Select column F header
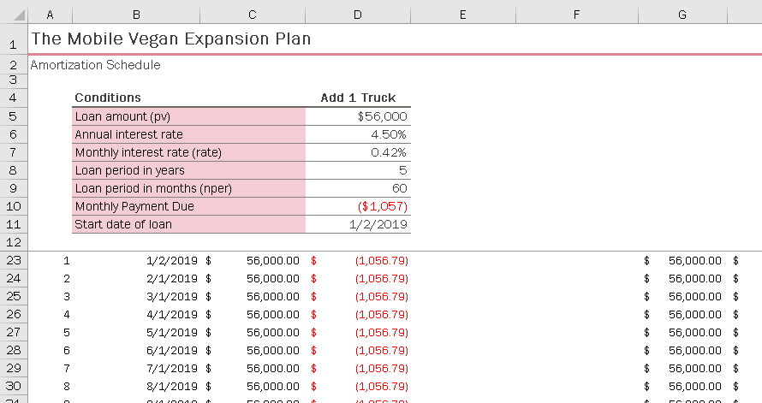 [x=576, y=15]
